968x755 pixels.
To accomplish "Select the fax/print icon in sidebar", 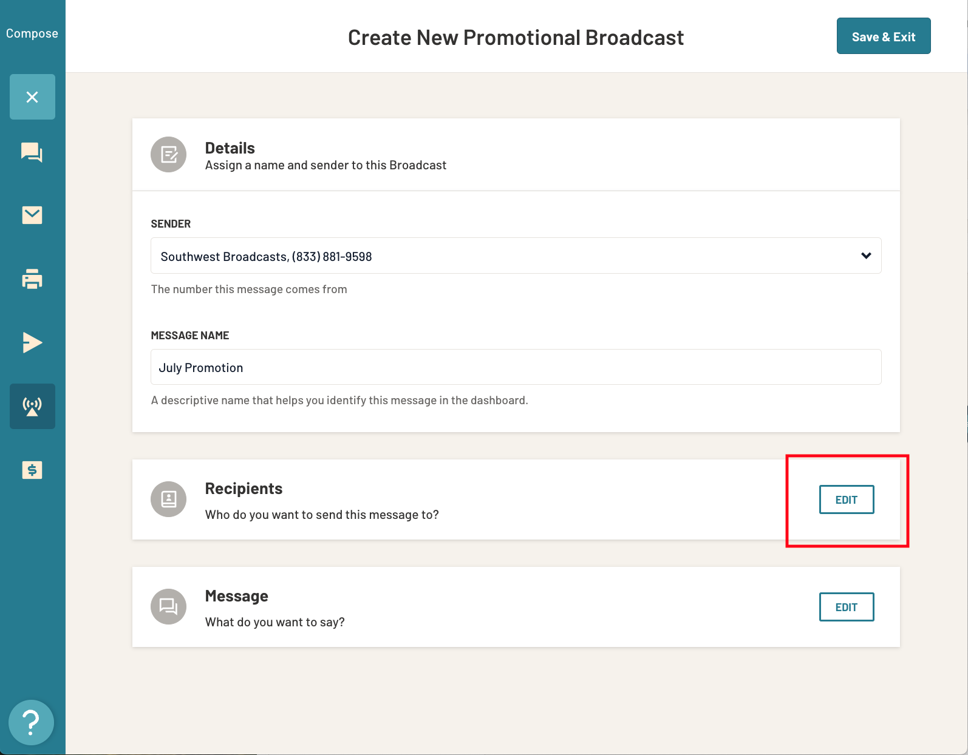I will click(x=32, y=279).
